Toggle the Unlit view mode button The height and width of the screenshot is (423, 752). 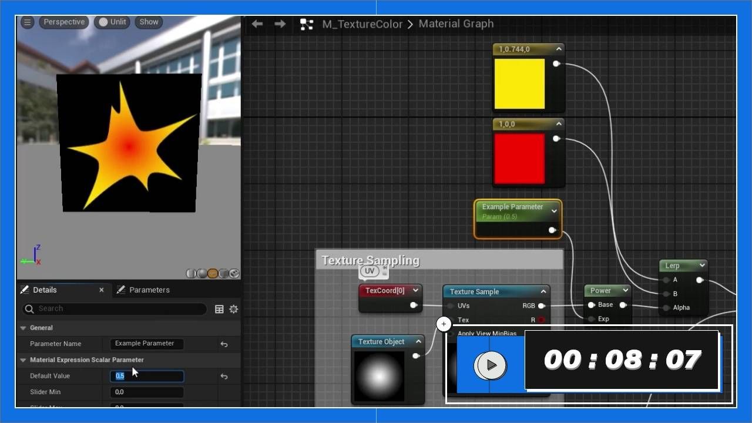click(112, 22)
